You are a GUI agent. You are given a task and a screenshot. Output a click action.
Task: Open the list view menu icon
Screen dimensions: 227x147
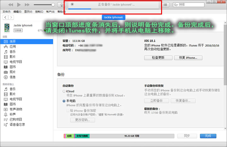coord(165,5)
